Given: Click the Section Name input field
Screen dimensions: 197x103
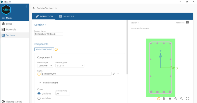Looking at the screenshot, I should [x=49, y=34].
